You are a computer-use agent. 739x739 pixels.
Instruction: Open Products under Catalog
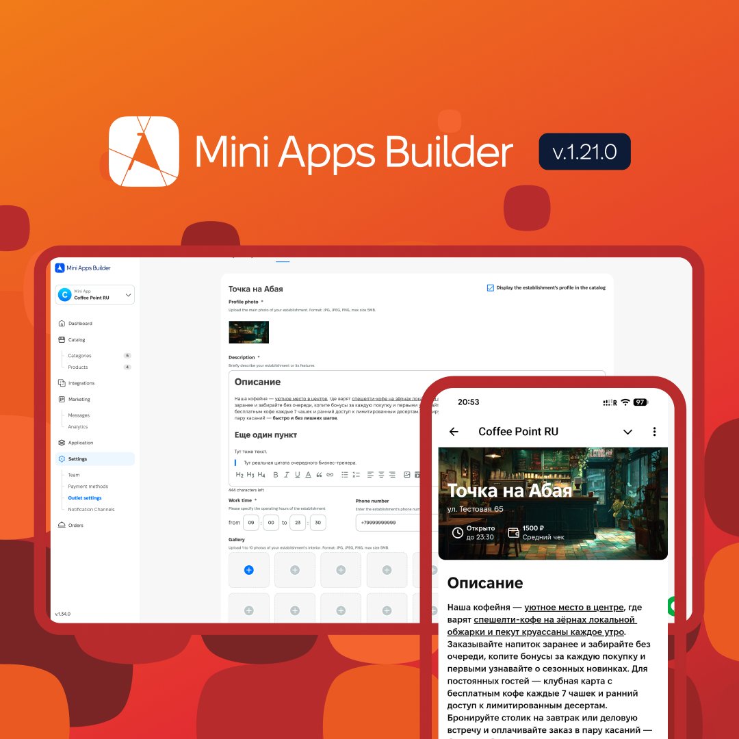78,367
